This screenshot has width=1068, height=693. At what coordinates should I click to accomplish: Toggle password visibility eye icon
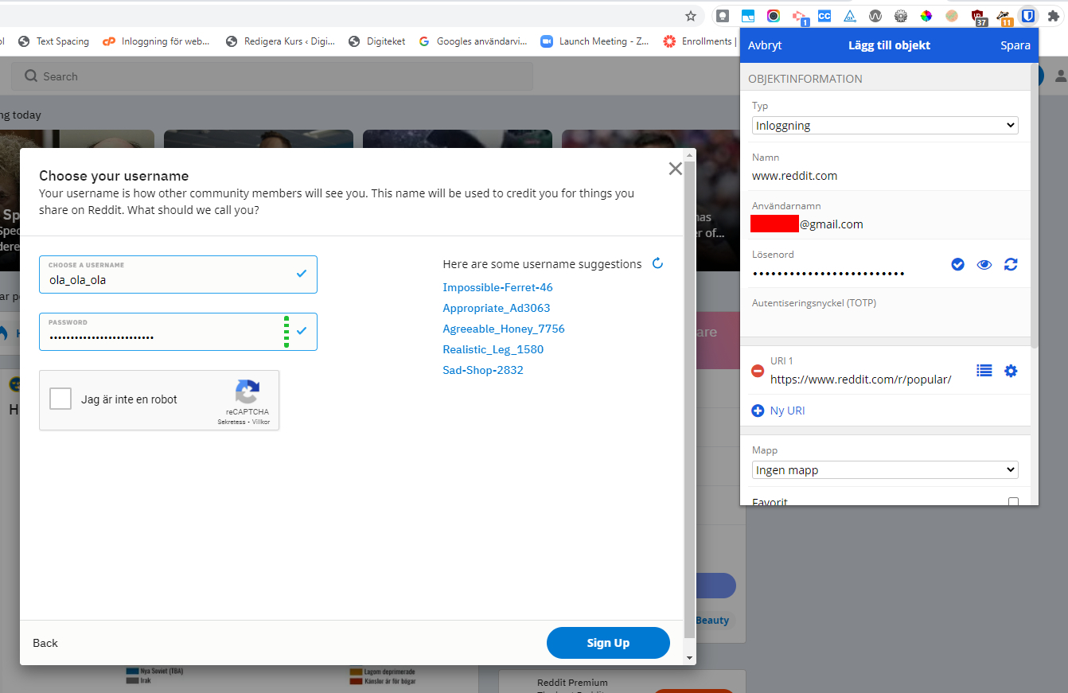click(984, 264)
